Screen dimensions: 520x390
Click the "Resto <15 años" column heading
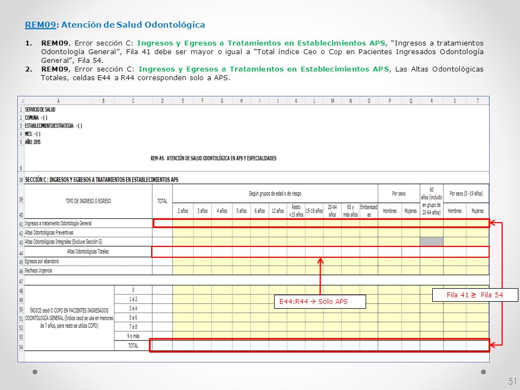pyautogui.click(x=296, y=211)
